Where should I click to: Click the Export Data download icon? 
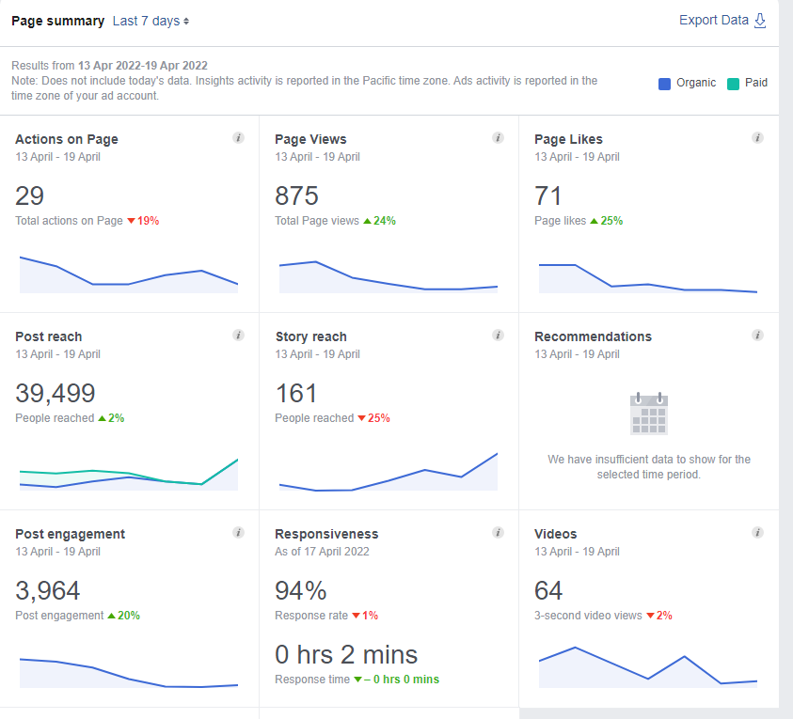(760, 21)
